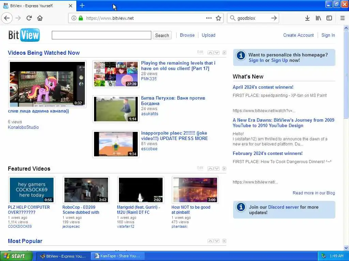
Task: Close the Most Popular module
Action: pos(224,241)
